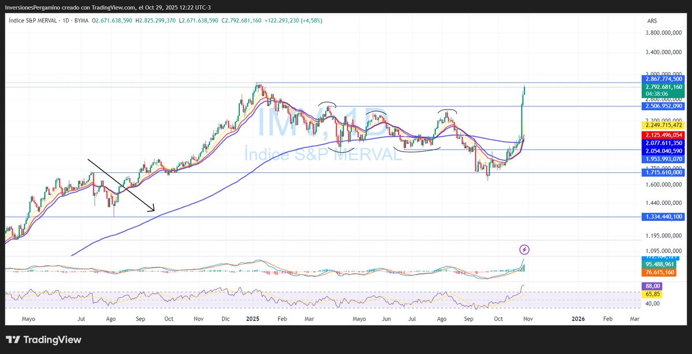Click the high value H2.825.299,370
The width and height of the screenshot is (692, 354).
[x=155, y=21]
